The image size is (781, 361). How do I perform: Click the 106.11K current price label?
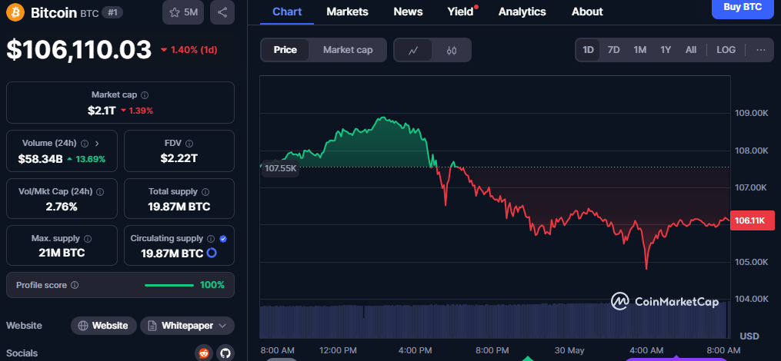[x=753, y=220]
